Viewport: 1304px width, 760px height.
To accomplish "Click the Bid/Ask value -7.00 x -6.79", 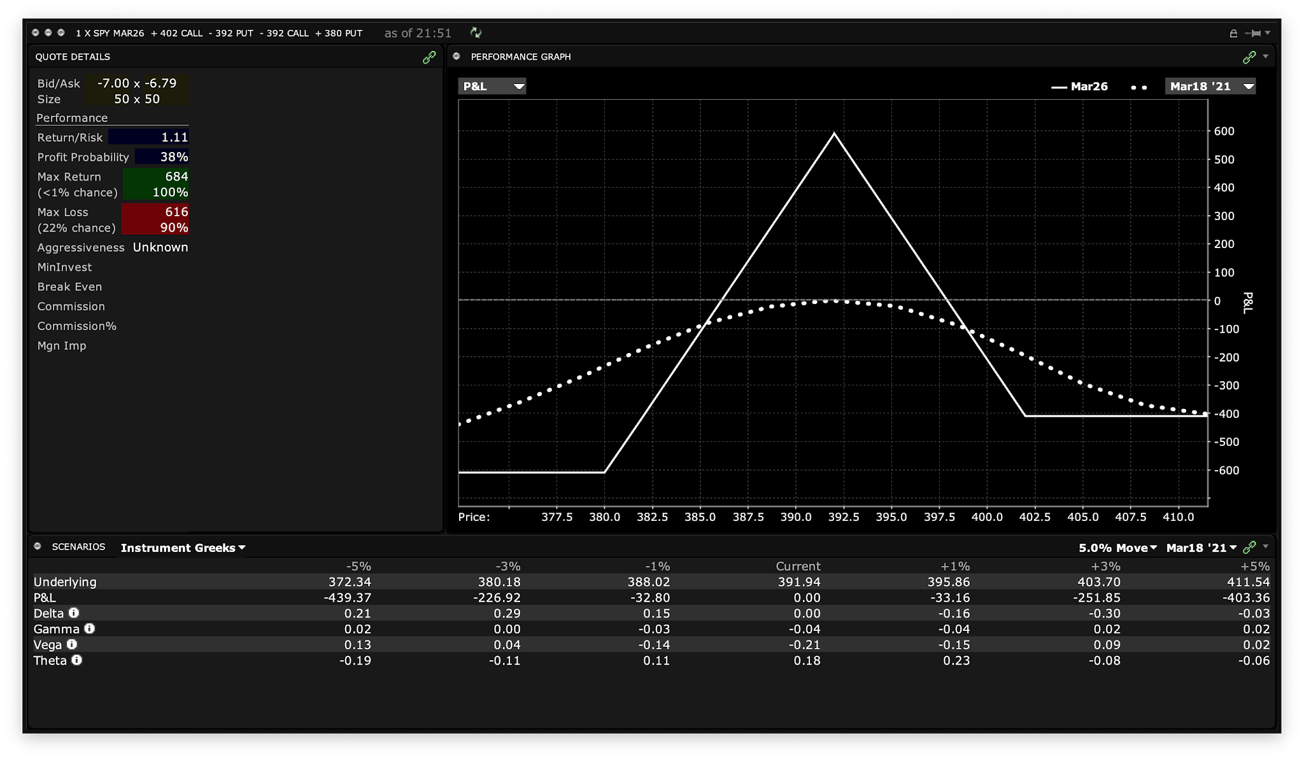I will 137,83.
